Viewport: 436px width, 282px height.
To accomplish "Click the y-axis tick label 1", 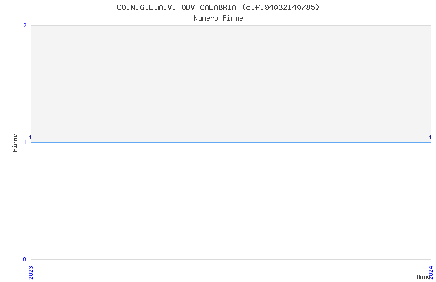I will point(25,142).
